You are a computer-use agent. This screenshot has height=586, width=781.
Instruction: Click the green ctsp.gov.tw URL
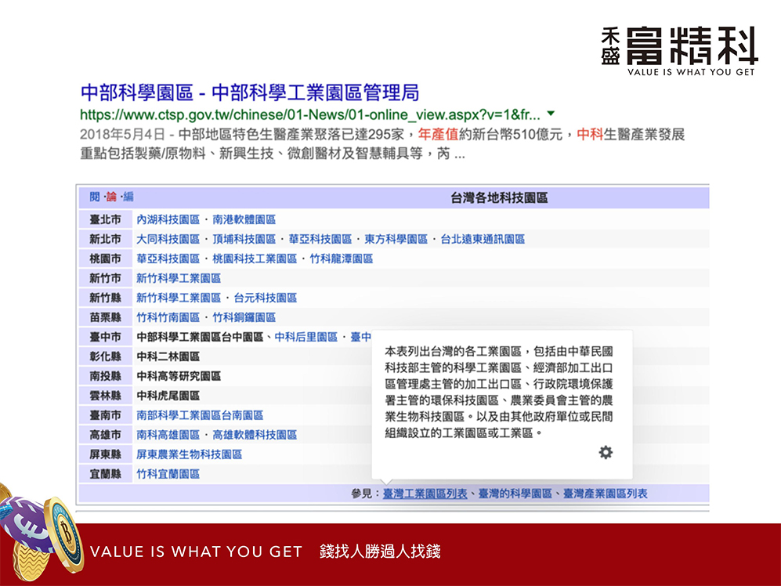tap(309, 114)
